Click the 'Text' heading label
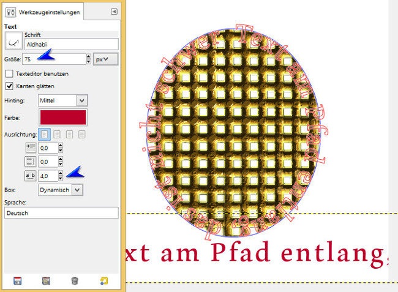The width and height of the screenshot is (398, 292). point(10,27)
